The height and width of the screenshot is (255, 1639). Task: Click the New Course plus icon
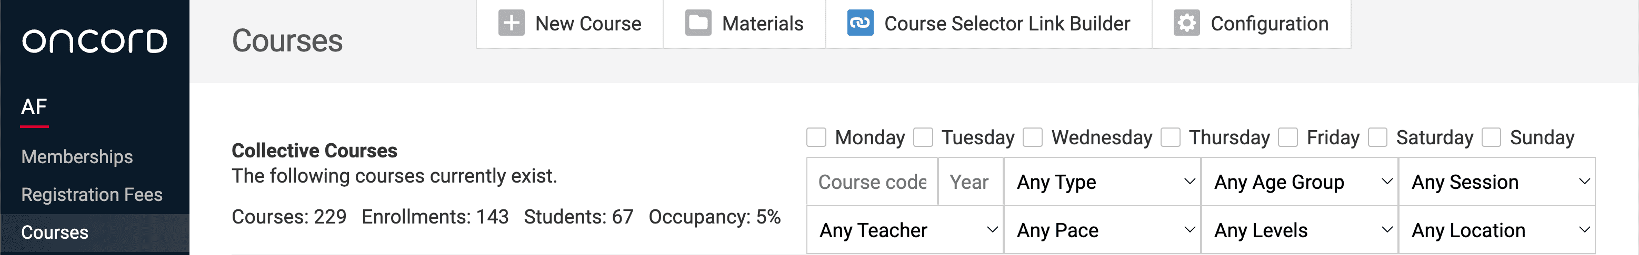point(511,24)
